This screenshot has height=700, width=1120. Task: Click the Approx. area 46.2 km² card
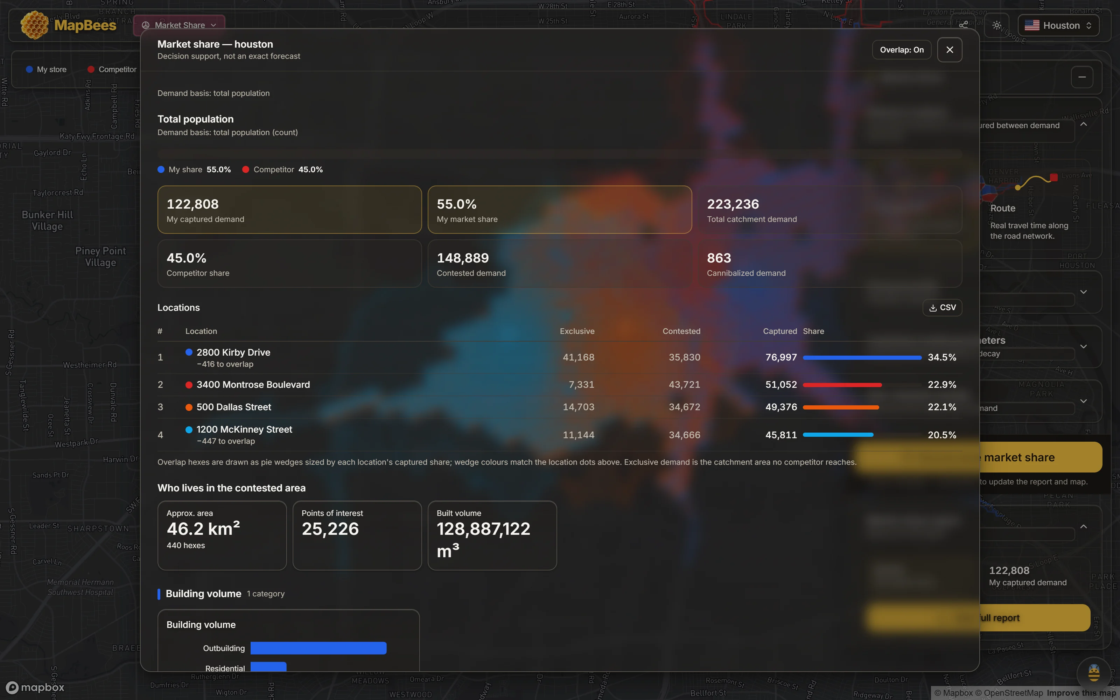click(x=222, y=535)
